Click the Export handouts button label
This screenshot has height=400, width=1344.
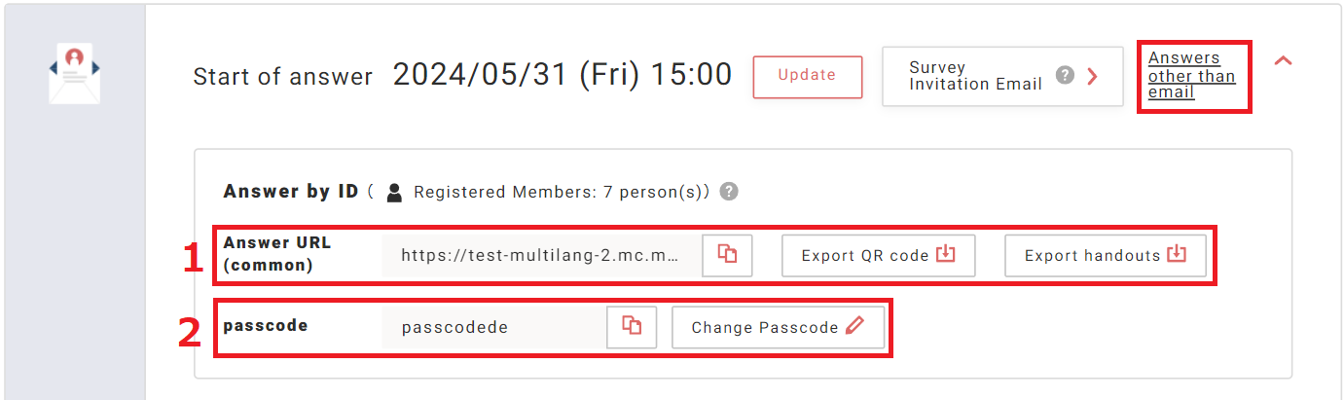pos(1092,256)
